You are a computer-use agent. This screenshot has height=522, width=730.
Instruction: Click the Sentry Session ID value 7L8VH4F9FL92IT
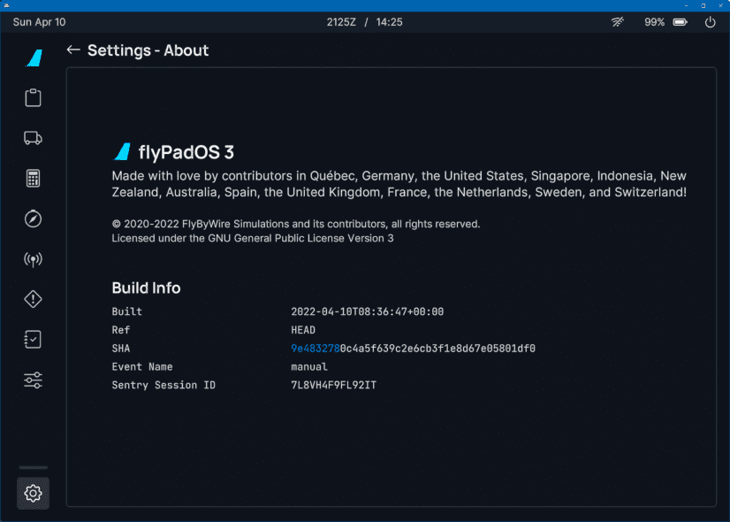click(x=334, y=386)
